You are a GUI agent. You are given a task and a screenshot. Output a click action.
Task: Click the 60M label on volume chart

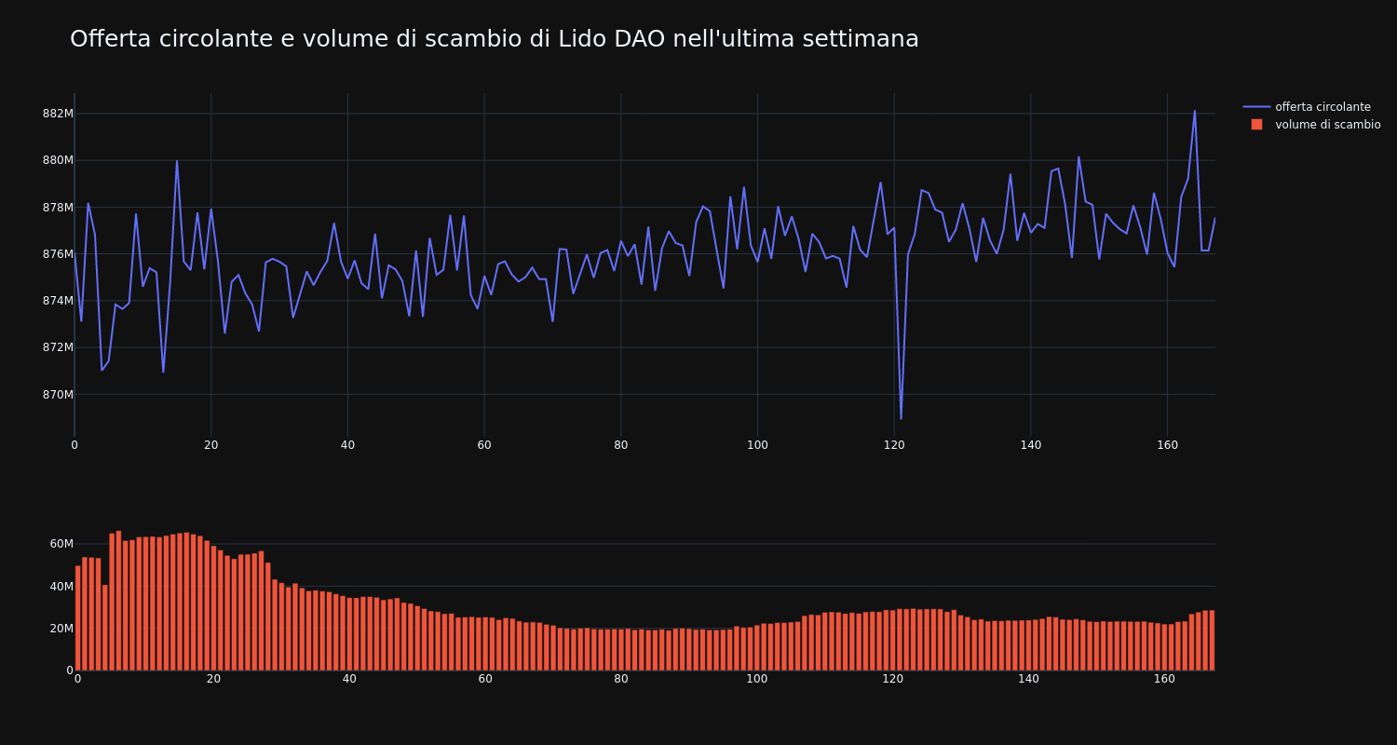[x=61, y=544]
